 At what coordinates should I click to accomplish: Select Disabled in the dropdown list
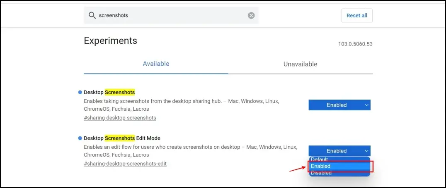[339, 173]
